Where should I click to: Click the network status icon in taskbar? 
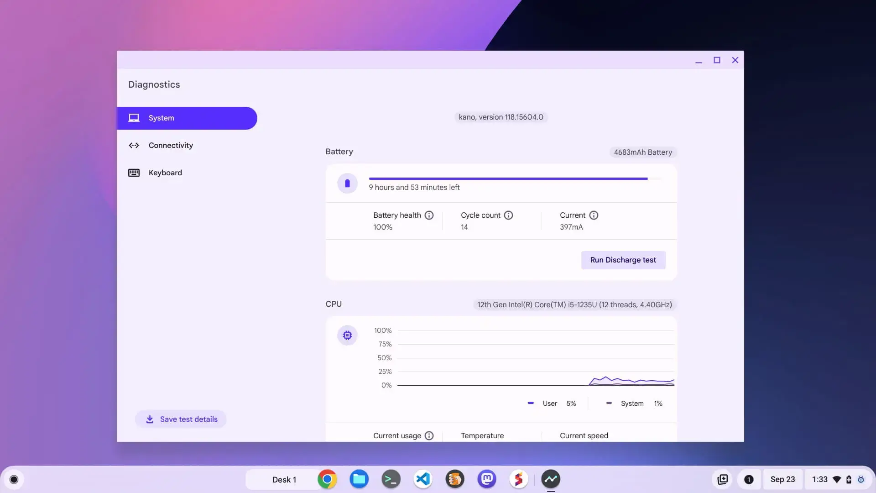pos(837,480)
